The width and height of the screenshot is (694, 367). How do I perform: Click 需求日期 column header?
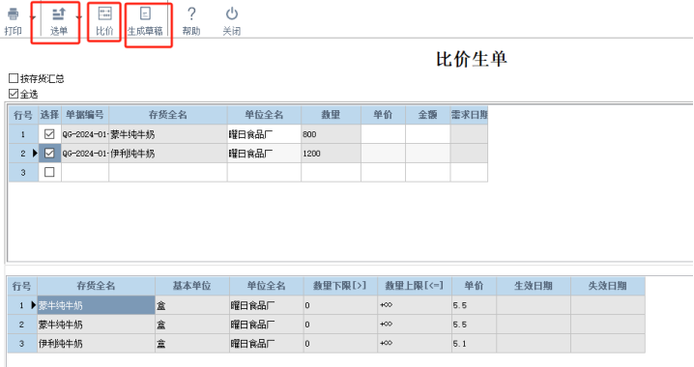point(469,115)
